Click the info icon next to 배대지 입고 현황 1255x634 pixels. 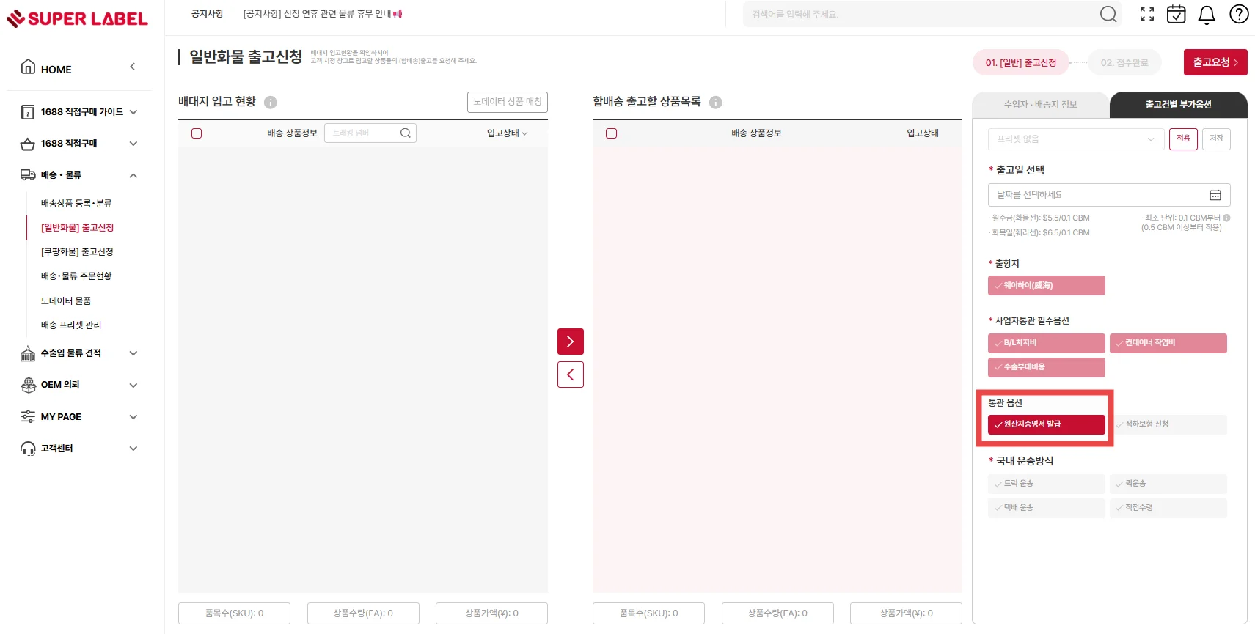coord(271,103)
